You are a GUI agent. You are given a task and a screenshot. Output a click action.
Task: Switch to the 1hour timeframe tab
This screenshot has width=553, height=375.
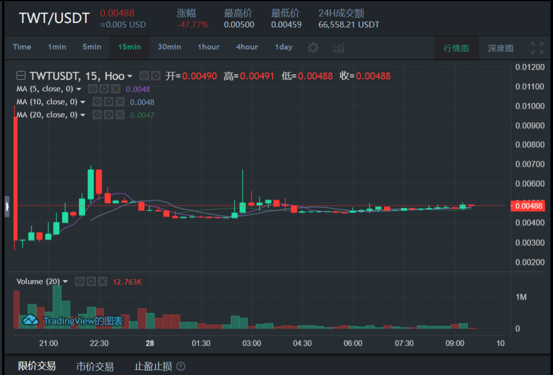(208, 47)
